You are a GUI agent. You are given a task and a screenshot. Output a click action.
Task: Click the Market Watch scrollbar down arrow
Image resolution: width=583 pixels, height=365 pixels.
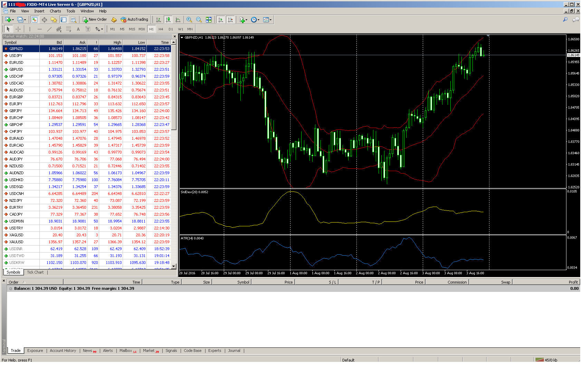point(174,266)
